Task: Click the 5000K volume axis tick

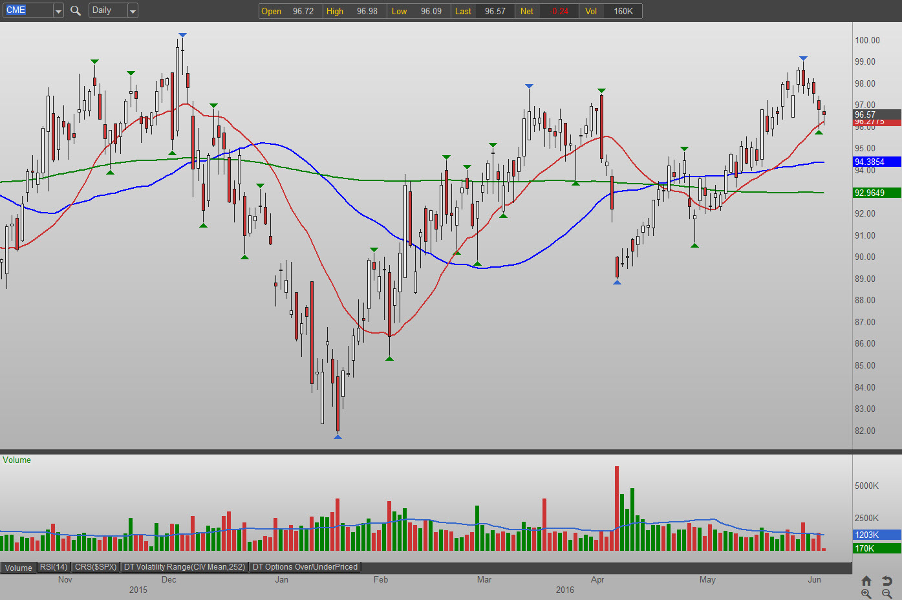Action: 866,486
